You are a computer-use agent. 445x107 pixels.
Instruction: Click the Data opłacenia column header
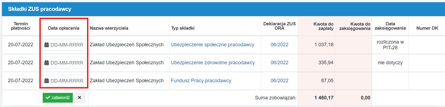63,28
